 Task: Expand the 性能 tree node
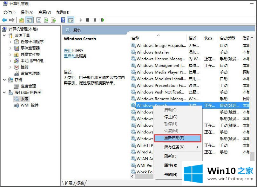pyautogui.click(x=10, y=67)
